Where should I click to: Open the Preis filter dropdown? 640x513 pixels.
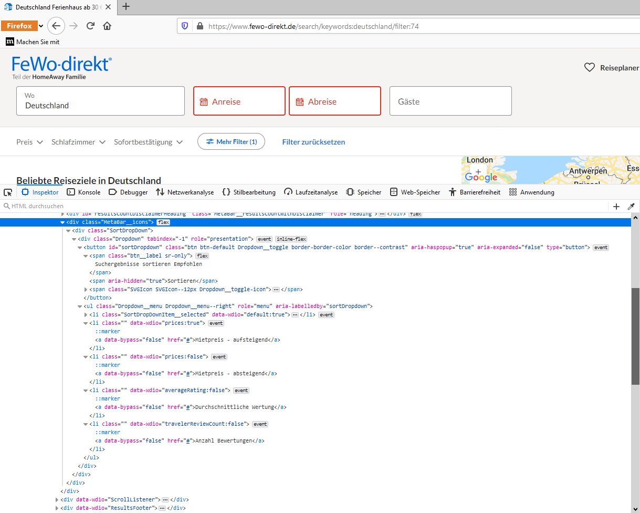pyautogui.click(x=29, y=142)
